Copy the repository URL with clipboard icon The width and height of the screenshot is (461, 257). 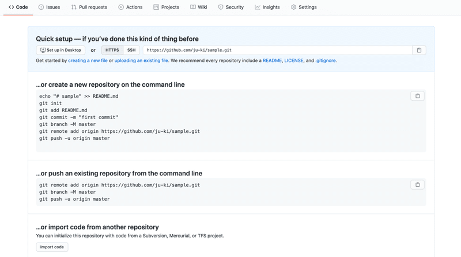[419, 50]
